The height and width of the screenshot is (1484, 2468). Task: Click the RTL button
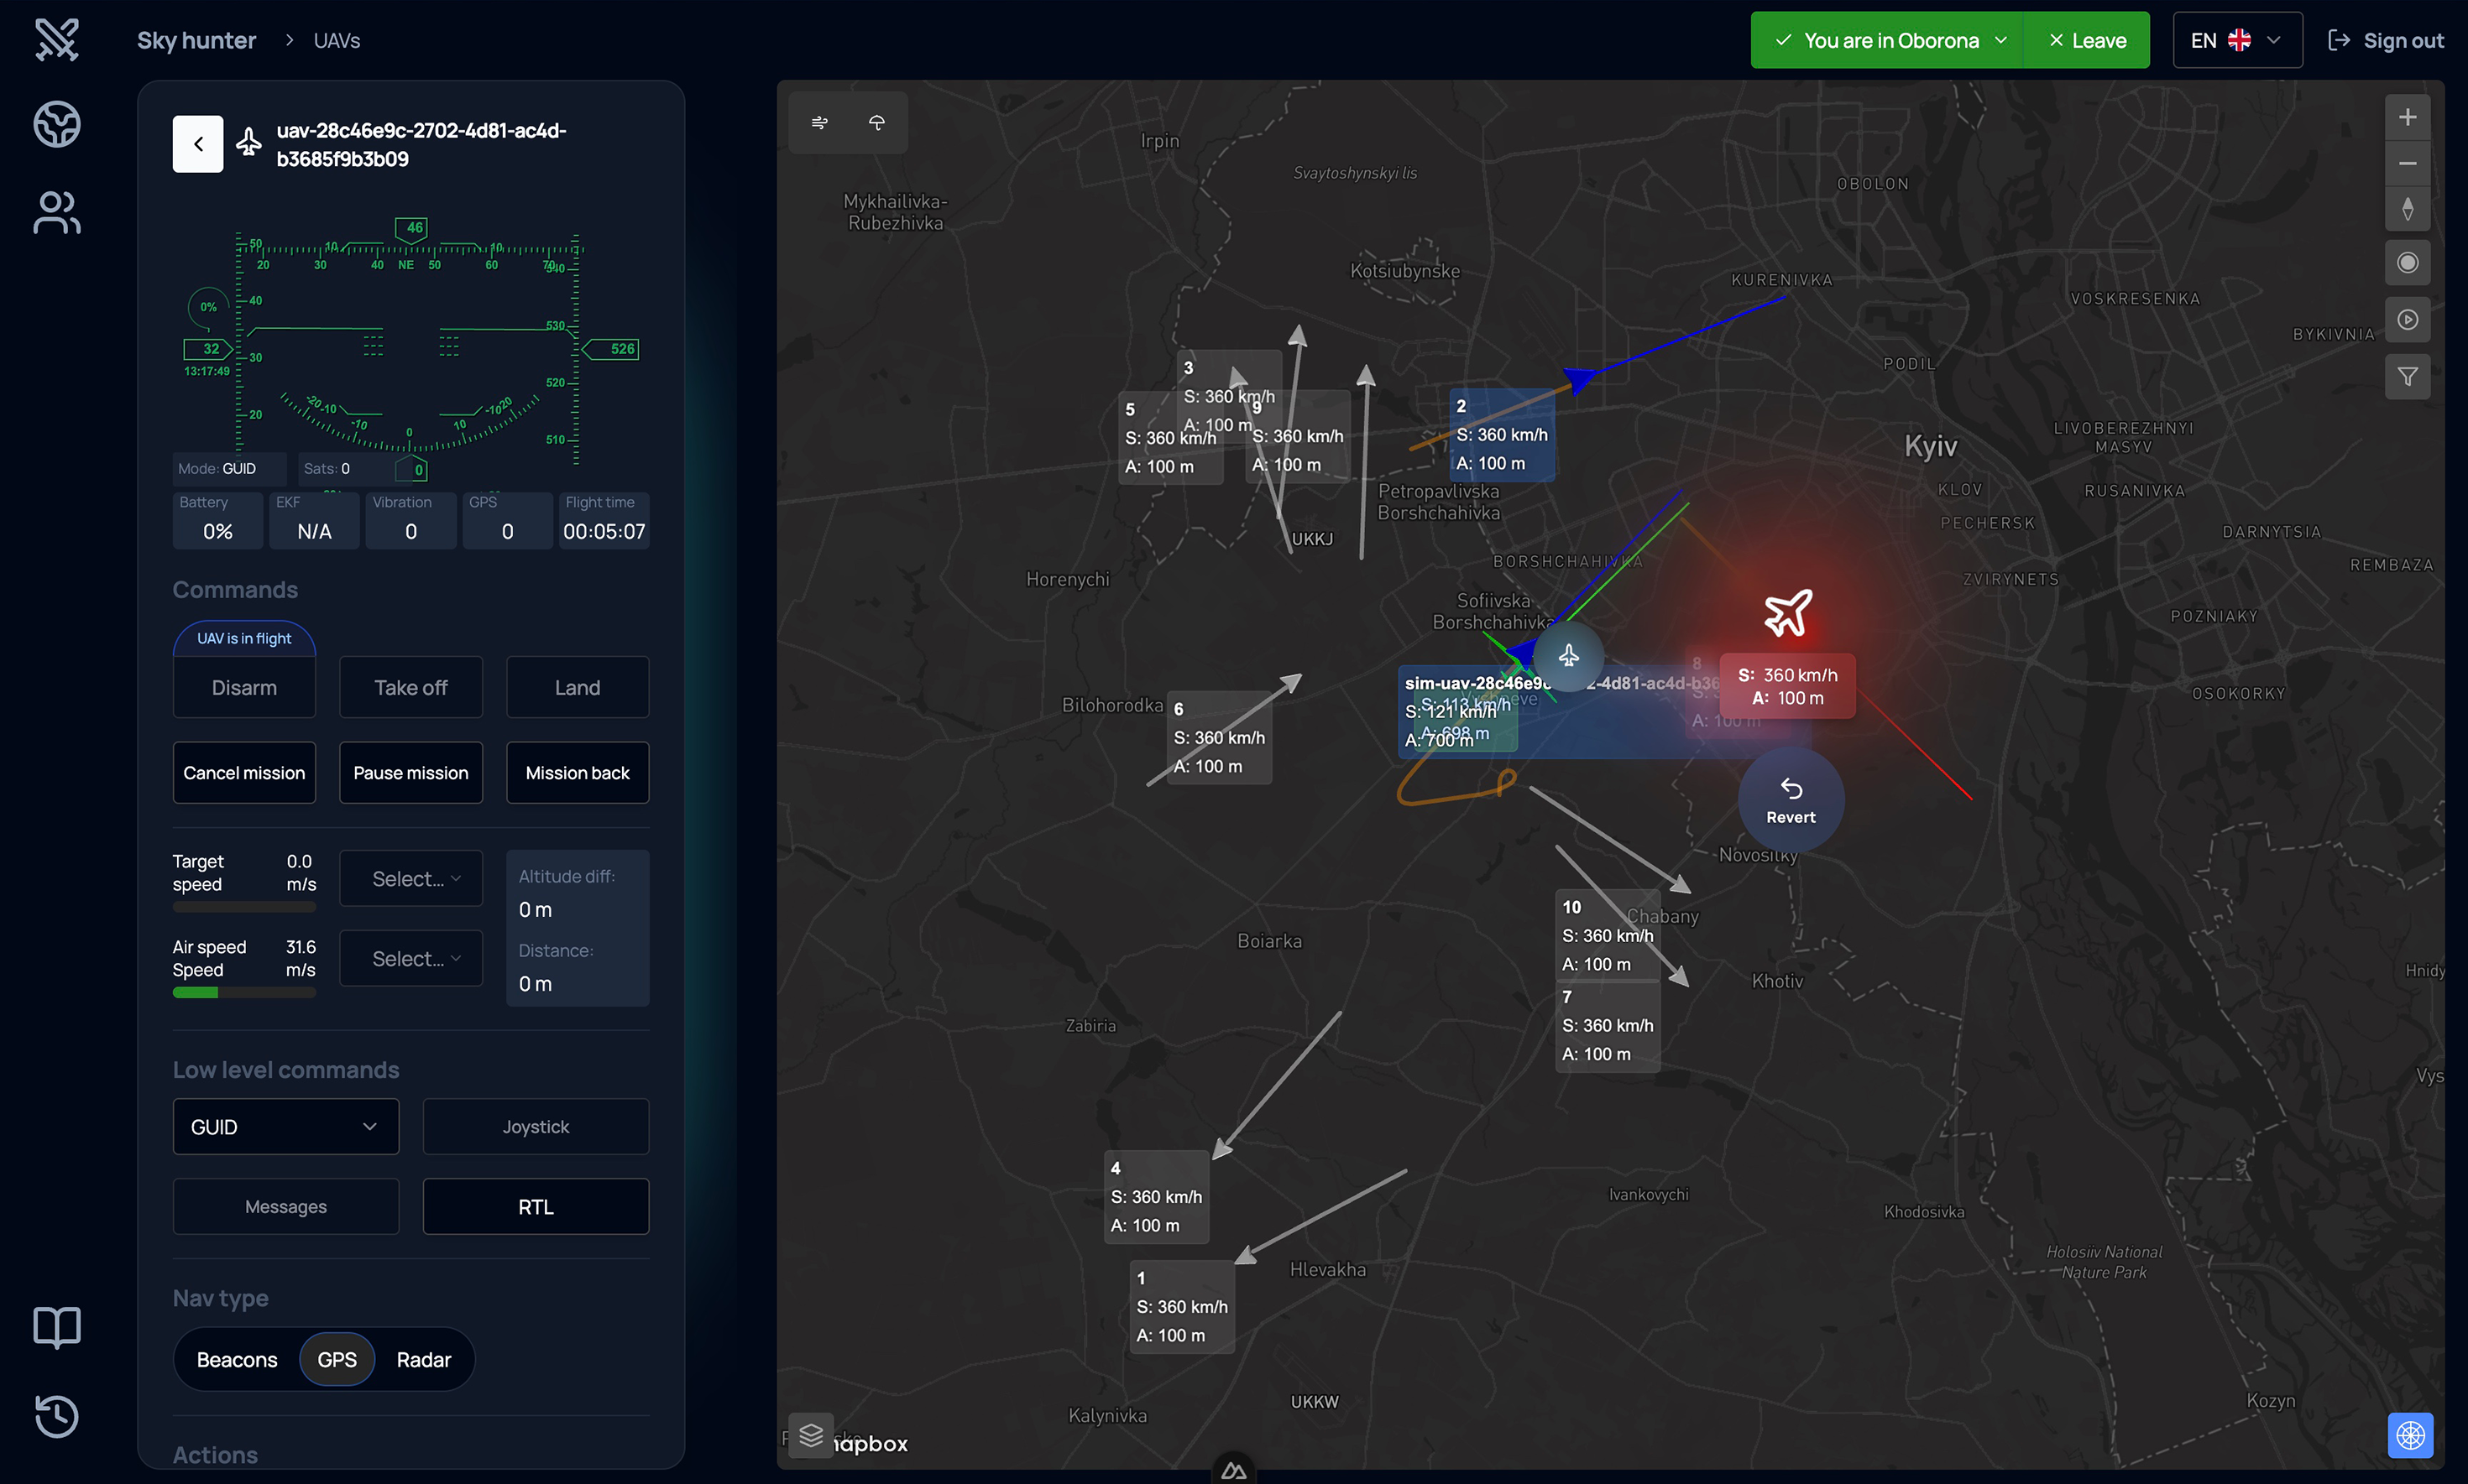536,1206
